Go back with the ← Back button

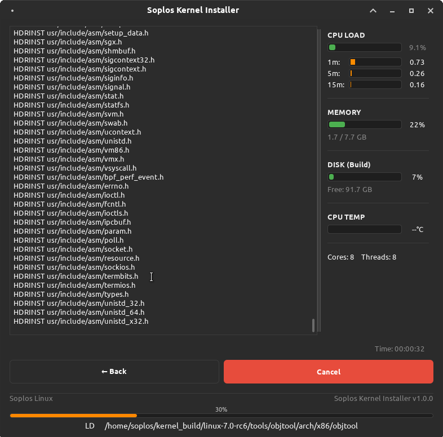pyautogui.click(x=114, y=372)
